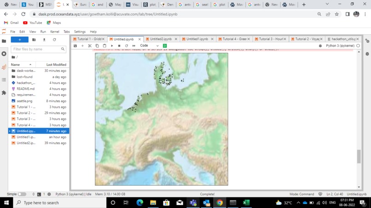Interrupt the kernel with the stop icon
The width and height of the screenshot is (371, 208).
[x=119, y=46]
